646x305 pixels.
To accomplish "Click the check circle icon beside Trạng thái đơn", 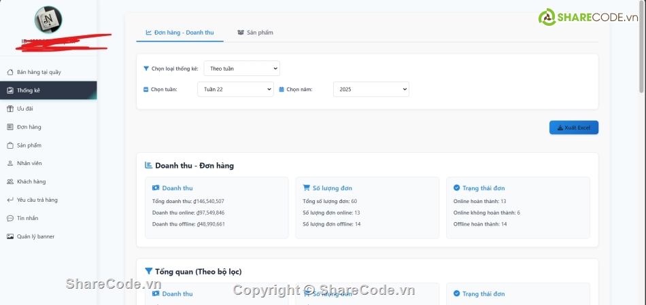I will coord(456,188).
